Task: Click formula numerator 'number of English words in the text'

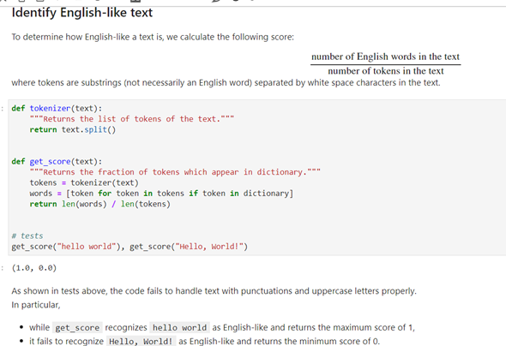Action: tap(385, 57)
